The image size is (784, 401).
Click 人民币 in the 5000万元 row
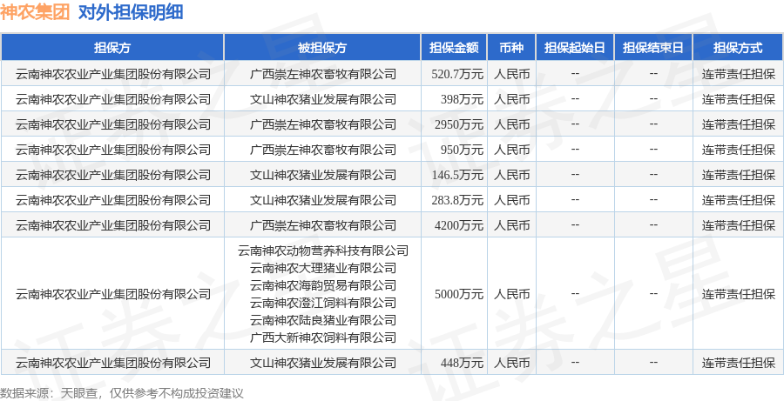(511, 294)
